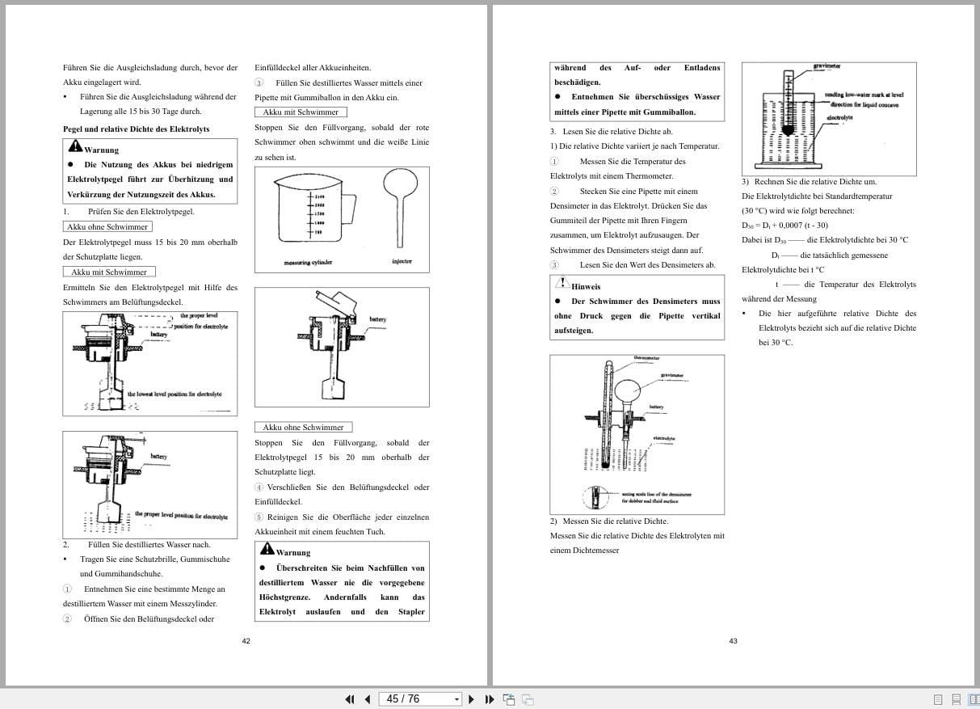Click the go-to-next-view icon (greyed)
The image size is (980, 709).
tap(528, 699)
